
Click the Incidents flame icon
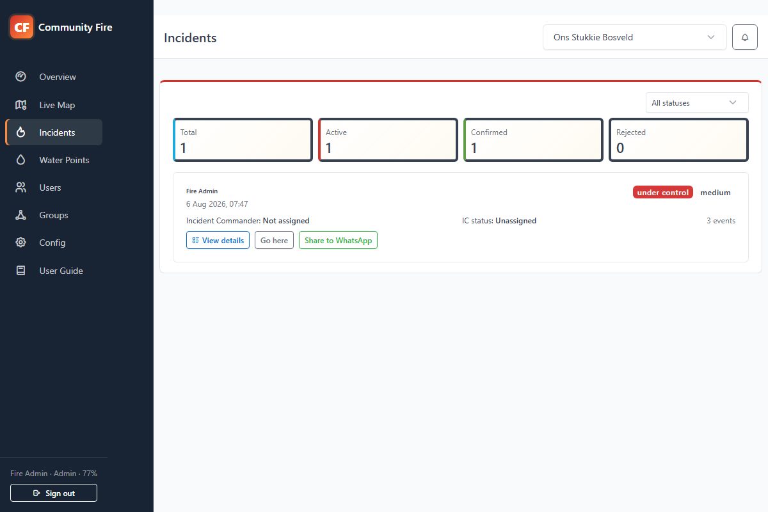pos(20,132)
